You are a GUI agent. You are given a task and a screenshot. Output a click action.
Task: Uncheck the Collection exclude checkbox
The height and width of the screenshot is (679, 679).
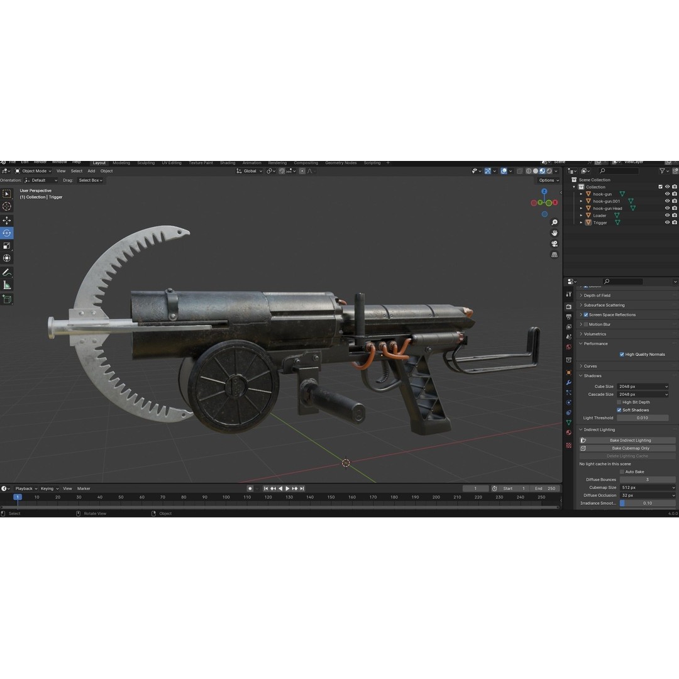pyautogui.click(x=660, y=187)
